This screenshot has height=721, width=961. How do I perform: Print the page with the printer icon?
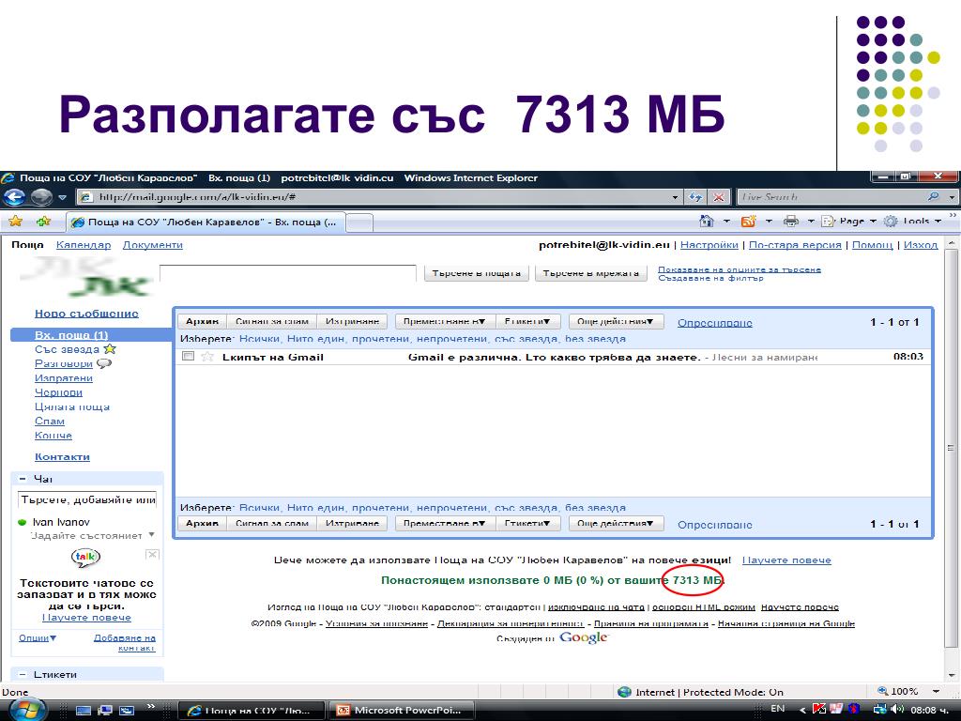point(791,221)
